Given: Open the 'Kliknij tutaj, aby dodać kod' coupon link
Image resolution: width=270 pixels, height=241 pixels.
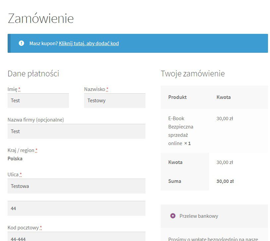Looking at the screenshot, I should (89, 43).
